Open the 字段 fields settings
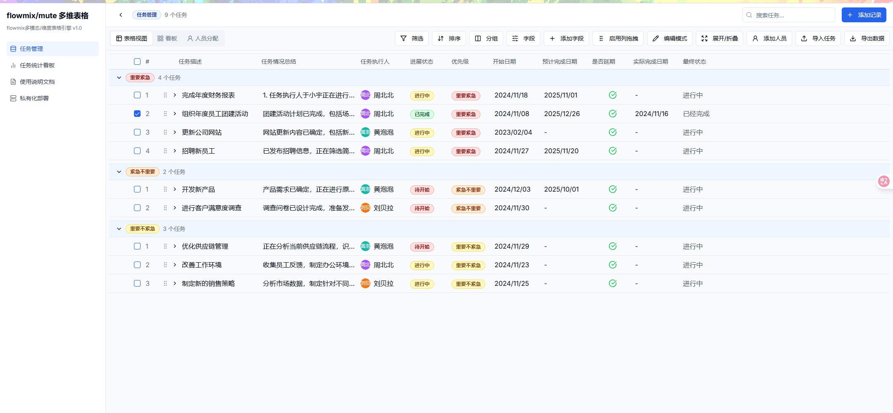Screen dimensions: 893x413 523,38
